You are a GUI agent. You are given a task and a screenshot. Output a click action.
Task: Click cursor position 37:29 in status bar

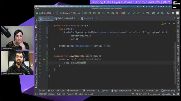(x=135, y=94)
